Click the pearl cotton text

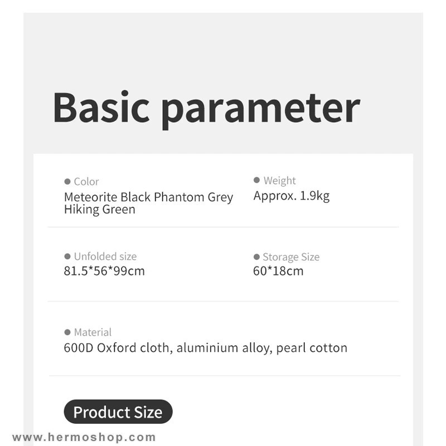[312, 348]
